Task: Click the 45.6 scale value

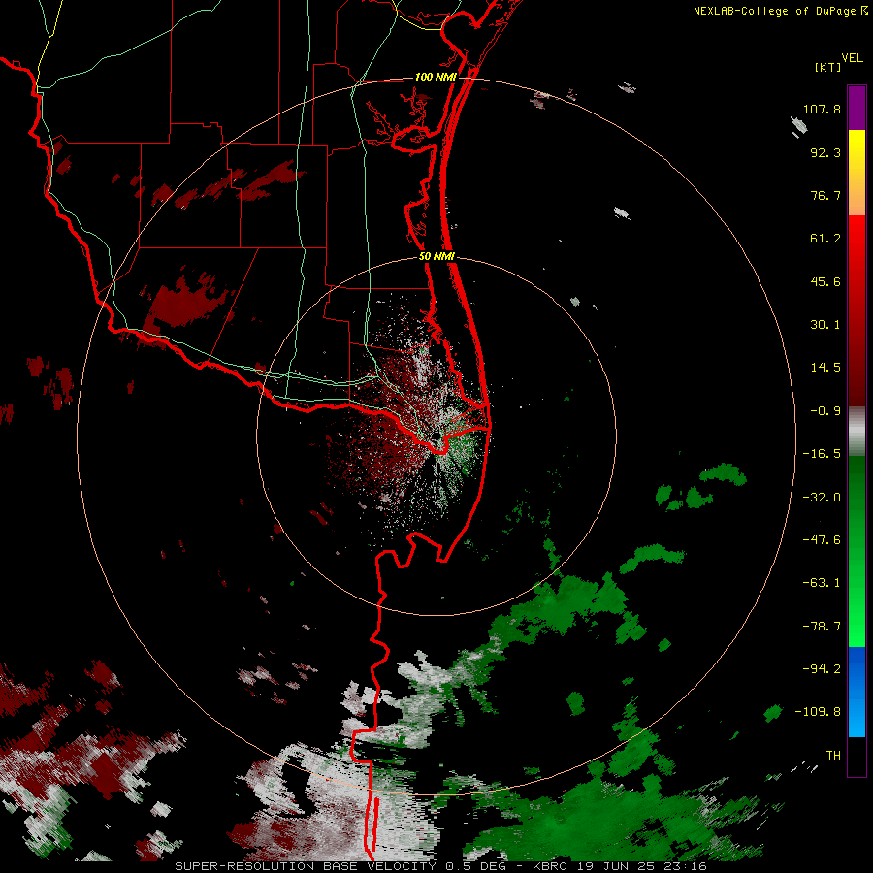Action: pyautogui.click(x=825, y=281)
